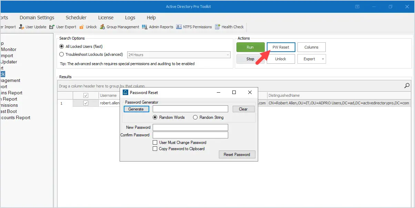This screenshot has width=415, height=208.
Task: Click the Password Reset dialog title icon
Action: click(x=125, y=92)
